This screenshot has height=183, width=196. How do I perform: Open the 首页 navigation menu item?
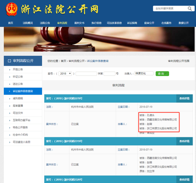[11, 23]
